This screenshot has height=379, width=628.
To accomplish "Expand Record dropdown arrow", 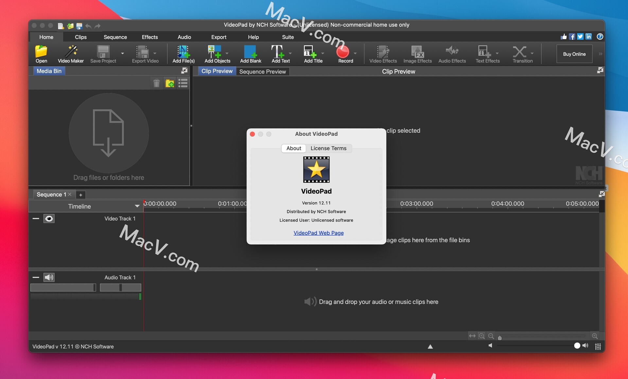I will pyautogui.click(x=355, y=53).
